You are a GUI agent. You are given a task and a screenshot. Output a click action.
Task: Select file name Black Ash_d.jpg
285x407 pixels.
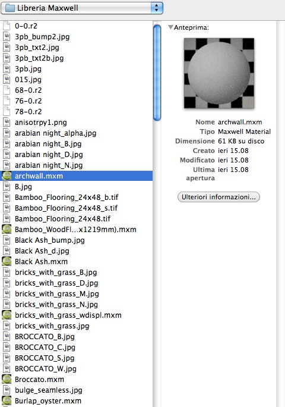(x=42, y=251)
